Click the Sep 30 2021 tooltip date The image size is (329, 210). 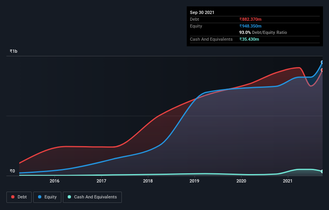pyautogui.click(x=202, y=12)
